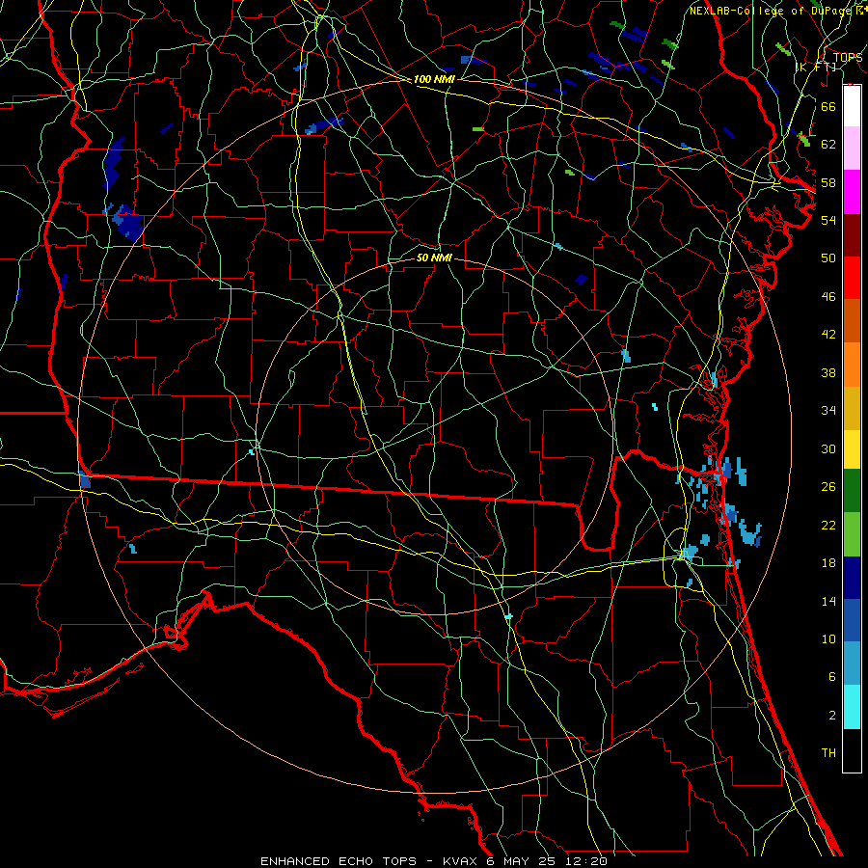Click legend value '2'
Screen dimensions: 868x868
point(832,716)
